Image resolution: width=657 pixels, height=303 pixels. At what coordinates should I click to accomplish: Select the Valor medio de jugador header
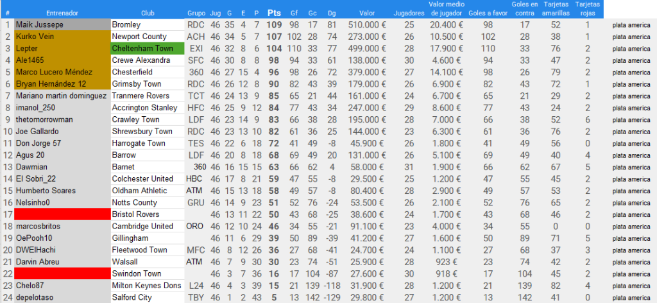tap(445, 8)
